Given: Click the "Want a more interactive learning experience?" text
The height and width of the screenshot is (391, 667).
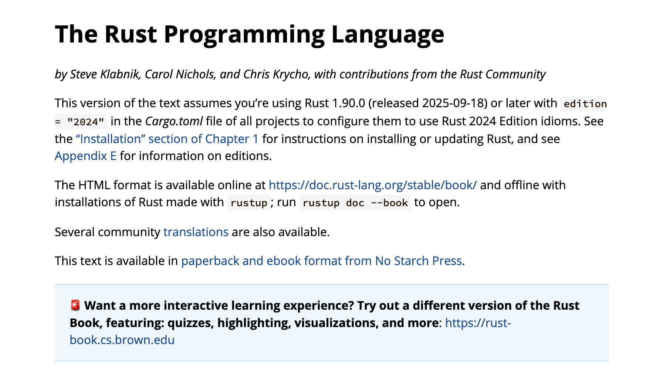Looking at the screenshot, I should point(219,306).
